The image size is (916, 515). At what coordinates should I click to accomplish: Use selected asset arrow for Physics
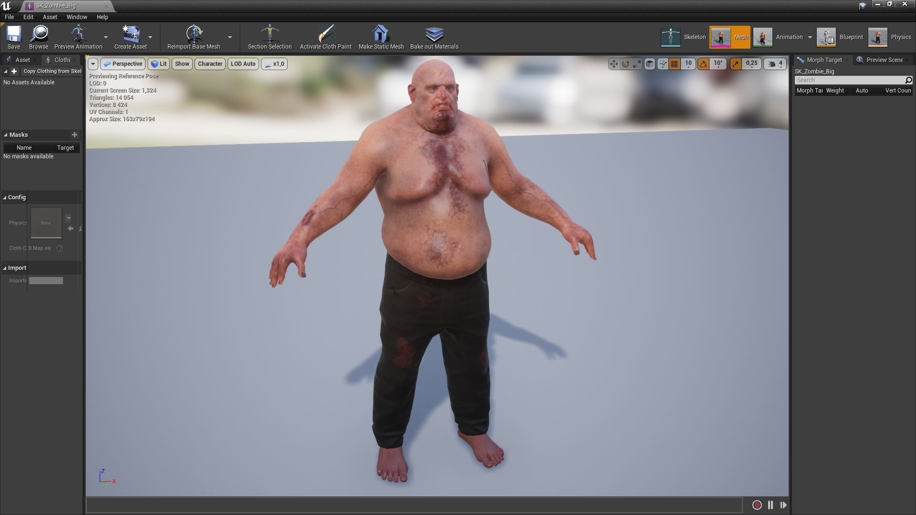tap(71, 229)
